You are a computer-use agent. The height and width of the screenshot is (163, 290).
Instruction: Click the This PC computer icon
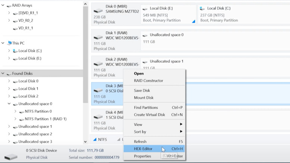tap(9, 43)
